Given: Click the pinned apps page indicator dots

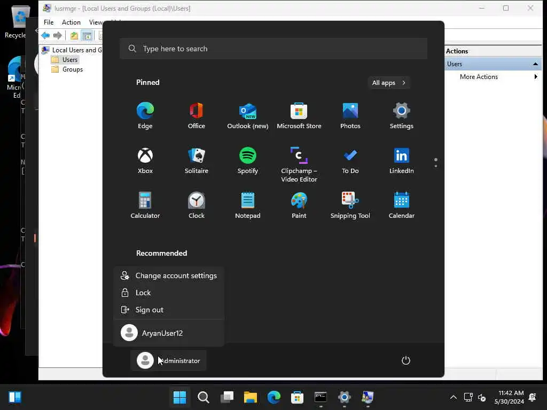Looking at the screenshot, I should click(x=436, y=163).
